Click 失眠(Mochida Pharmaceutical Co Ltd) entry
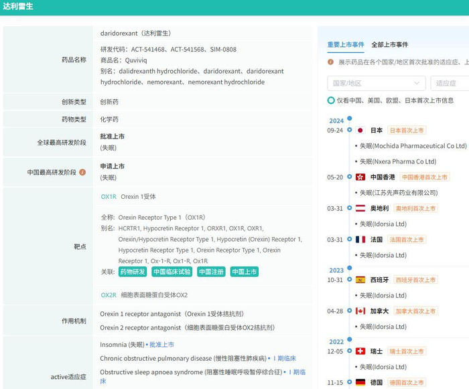The width and height of the screenshot is (469, 389). coord(413,146)
